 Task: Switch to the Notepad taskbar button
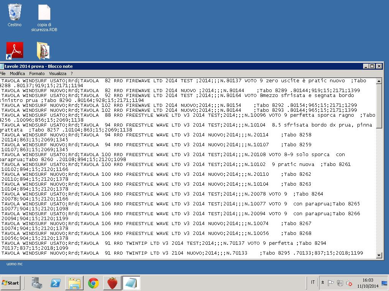click(131, 283)
